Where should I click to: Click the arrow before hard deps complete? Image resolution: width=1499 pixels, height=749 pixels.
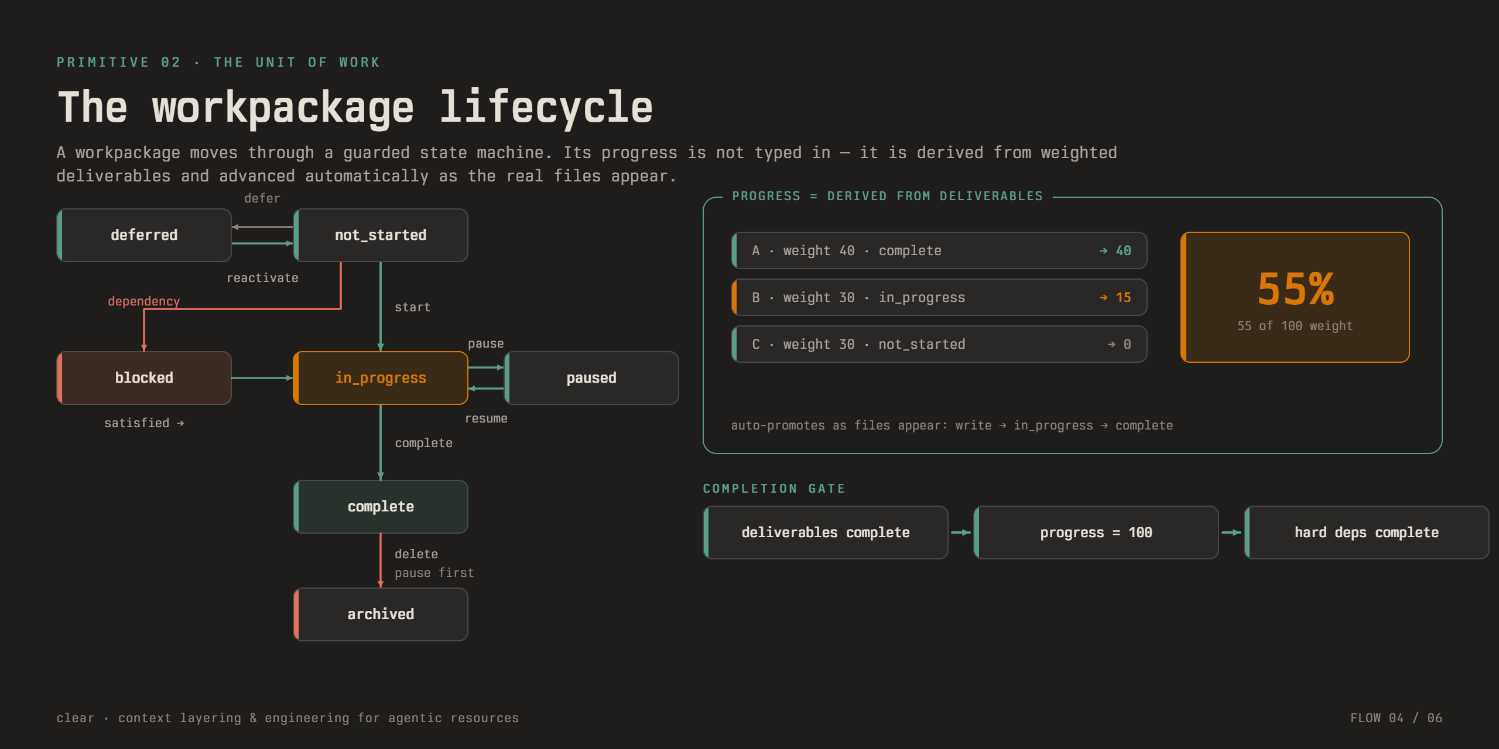[1231, 532]
